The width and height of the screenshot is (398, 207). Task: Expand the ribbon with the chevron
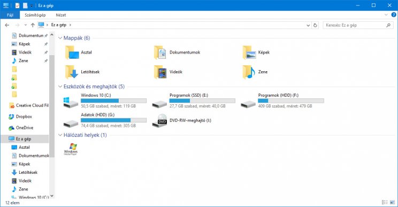(386, 15)
